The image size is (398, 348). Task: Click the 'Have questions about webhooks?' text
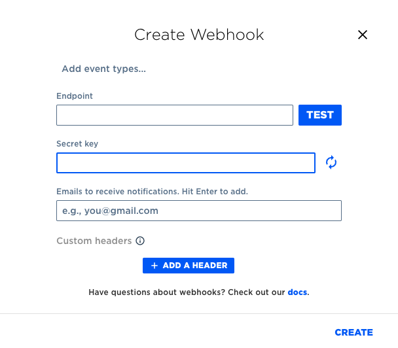pos(157,292)
